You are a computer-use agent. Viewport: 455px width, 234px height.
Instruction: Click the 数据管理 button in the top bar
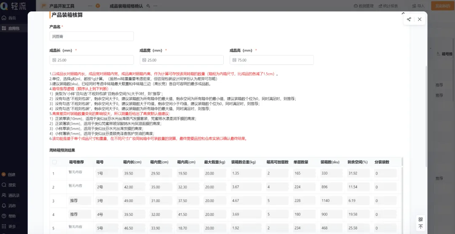pos(363,6)
